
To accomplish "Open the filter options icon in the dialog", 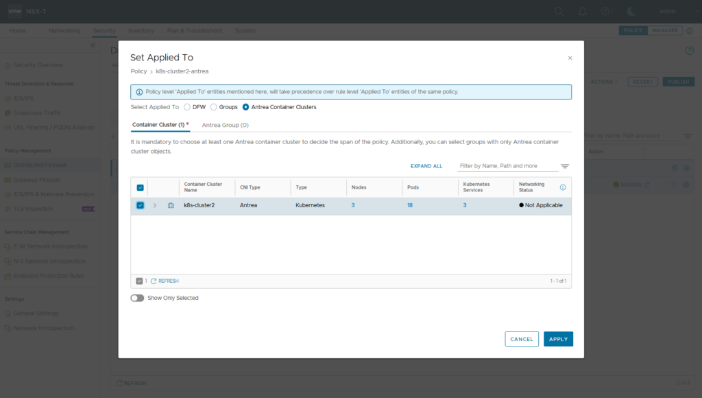I will [565, 166].
